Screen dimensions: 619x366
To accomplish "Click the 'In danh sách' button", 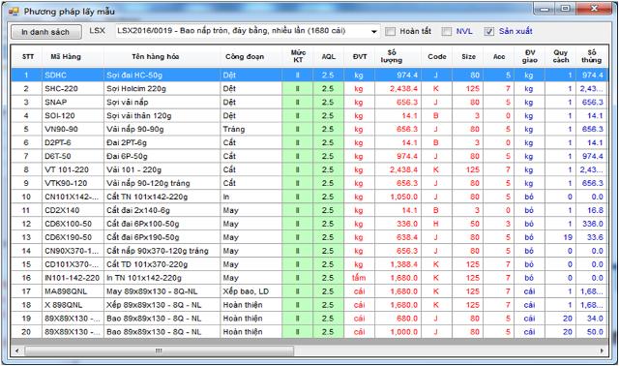I will pyautogui.click(x=45, y=32).
